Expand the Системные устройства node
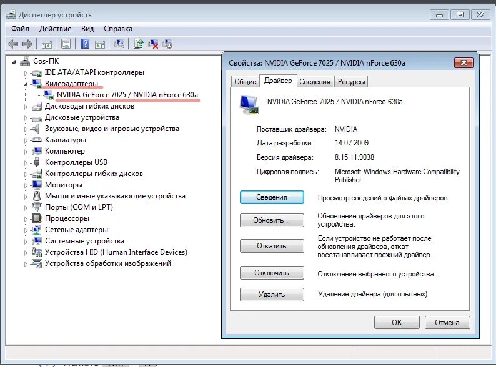Viewport: 496px width, 367px height. point(26,242)
